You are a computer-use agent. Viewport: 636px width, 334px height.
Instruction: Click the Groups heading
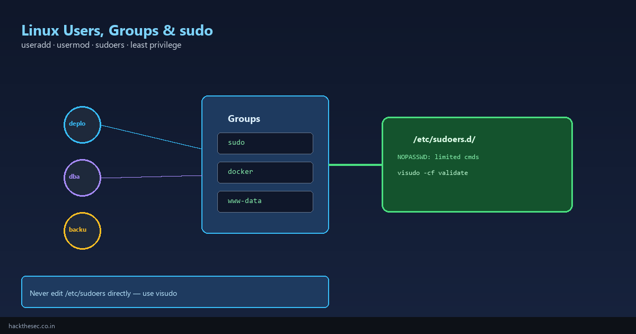[x=244, y=119]
